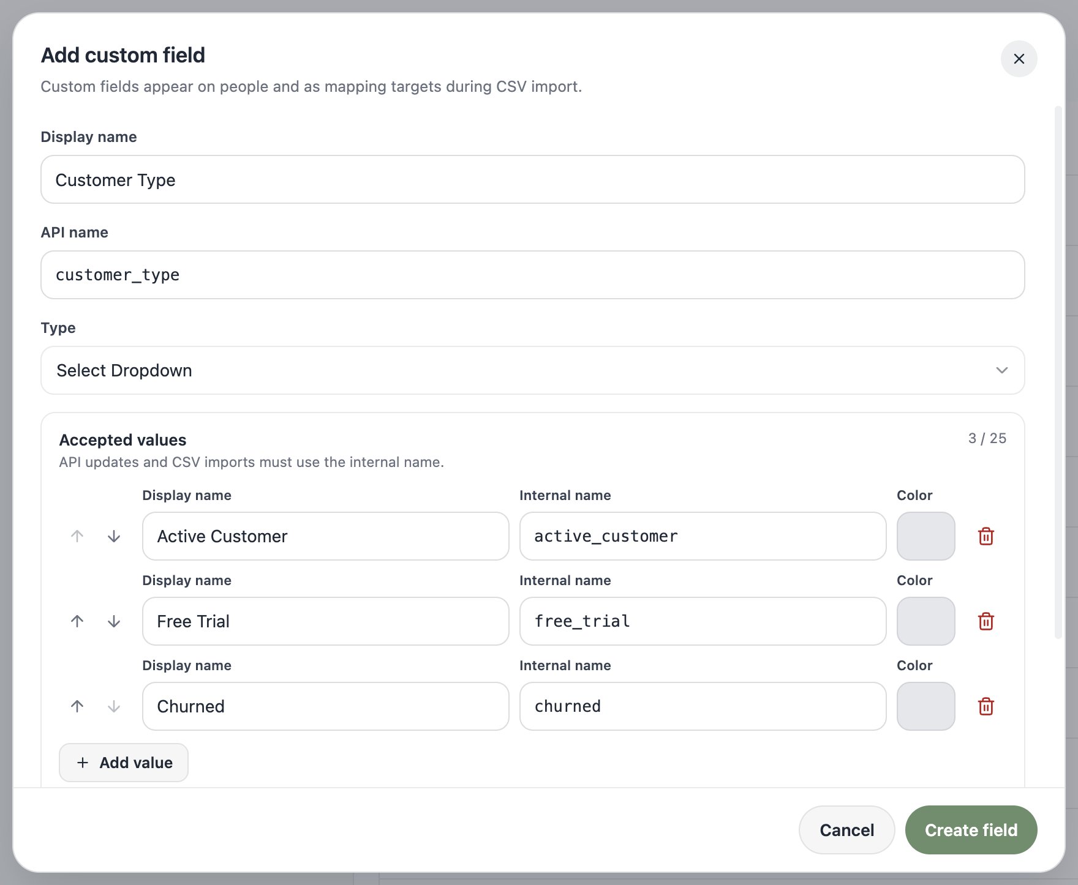The image size is (1078, 885).
Task: Click the Accepted values heading
Action: (x=123, y=440)
